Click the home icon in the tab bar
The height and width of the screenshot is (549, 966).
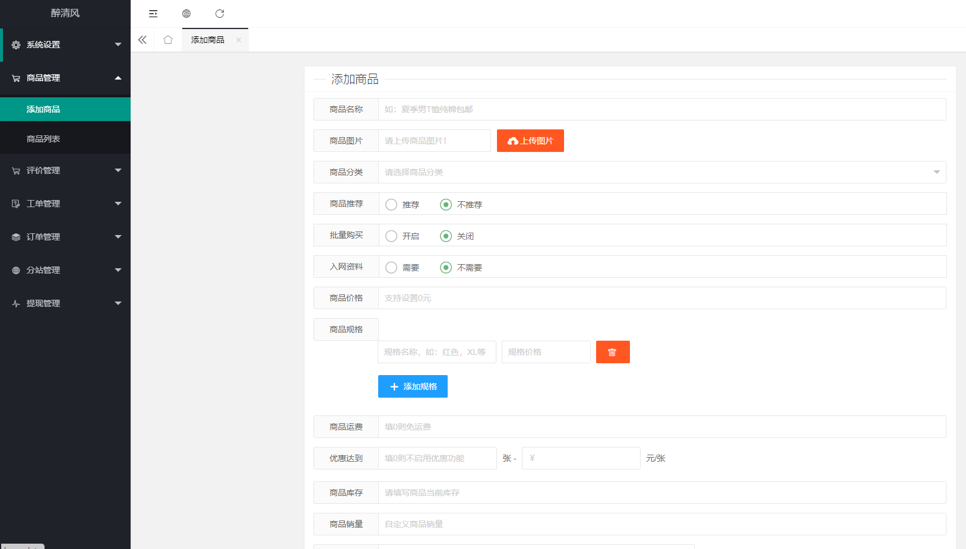[x=168, y=39]
